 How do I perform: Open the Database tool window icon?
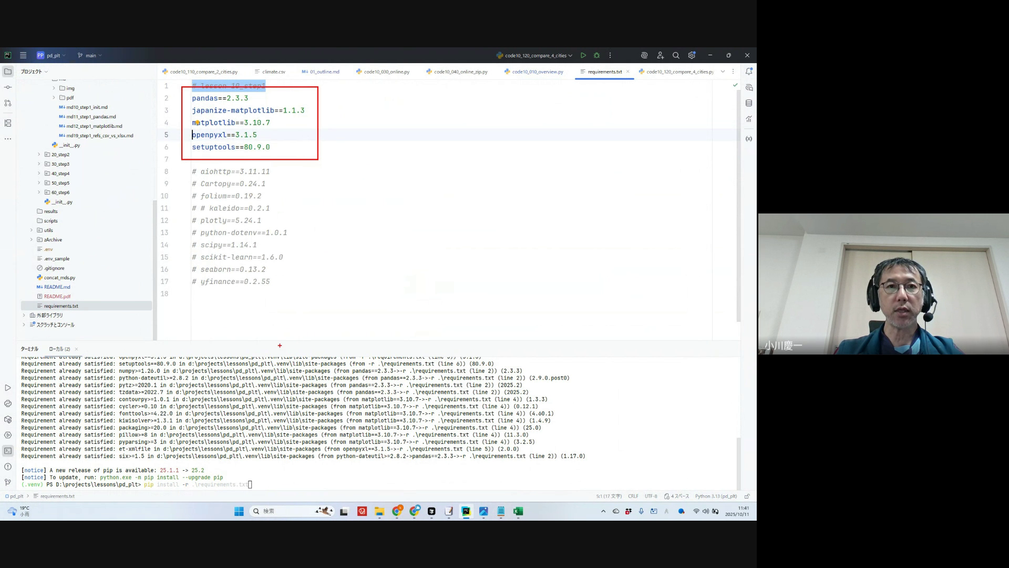[749, 103]
